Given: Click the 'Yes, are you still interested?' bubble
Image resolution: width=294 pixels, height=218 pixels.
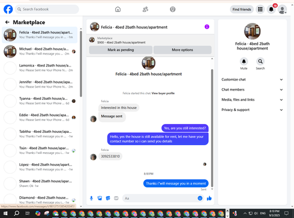Looking at the screenshot, I should (185, 128).
